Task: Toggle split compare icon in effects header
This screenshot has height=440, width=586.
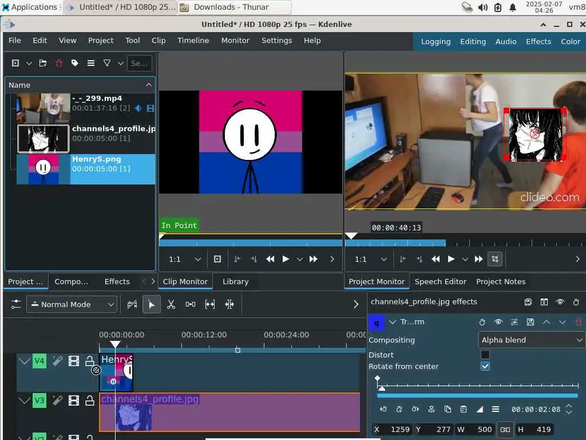Action: point(544,302)
